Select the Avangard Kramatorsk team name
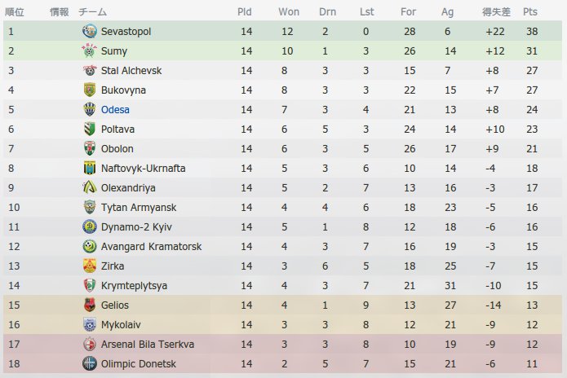 point(151,247)
